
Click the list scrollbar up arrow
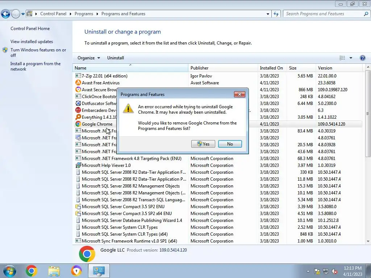(x=368, y=68)
